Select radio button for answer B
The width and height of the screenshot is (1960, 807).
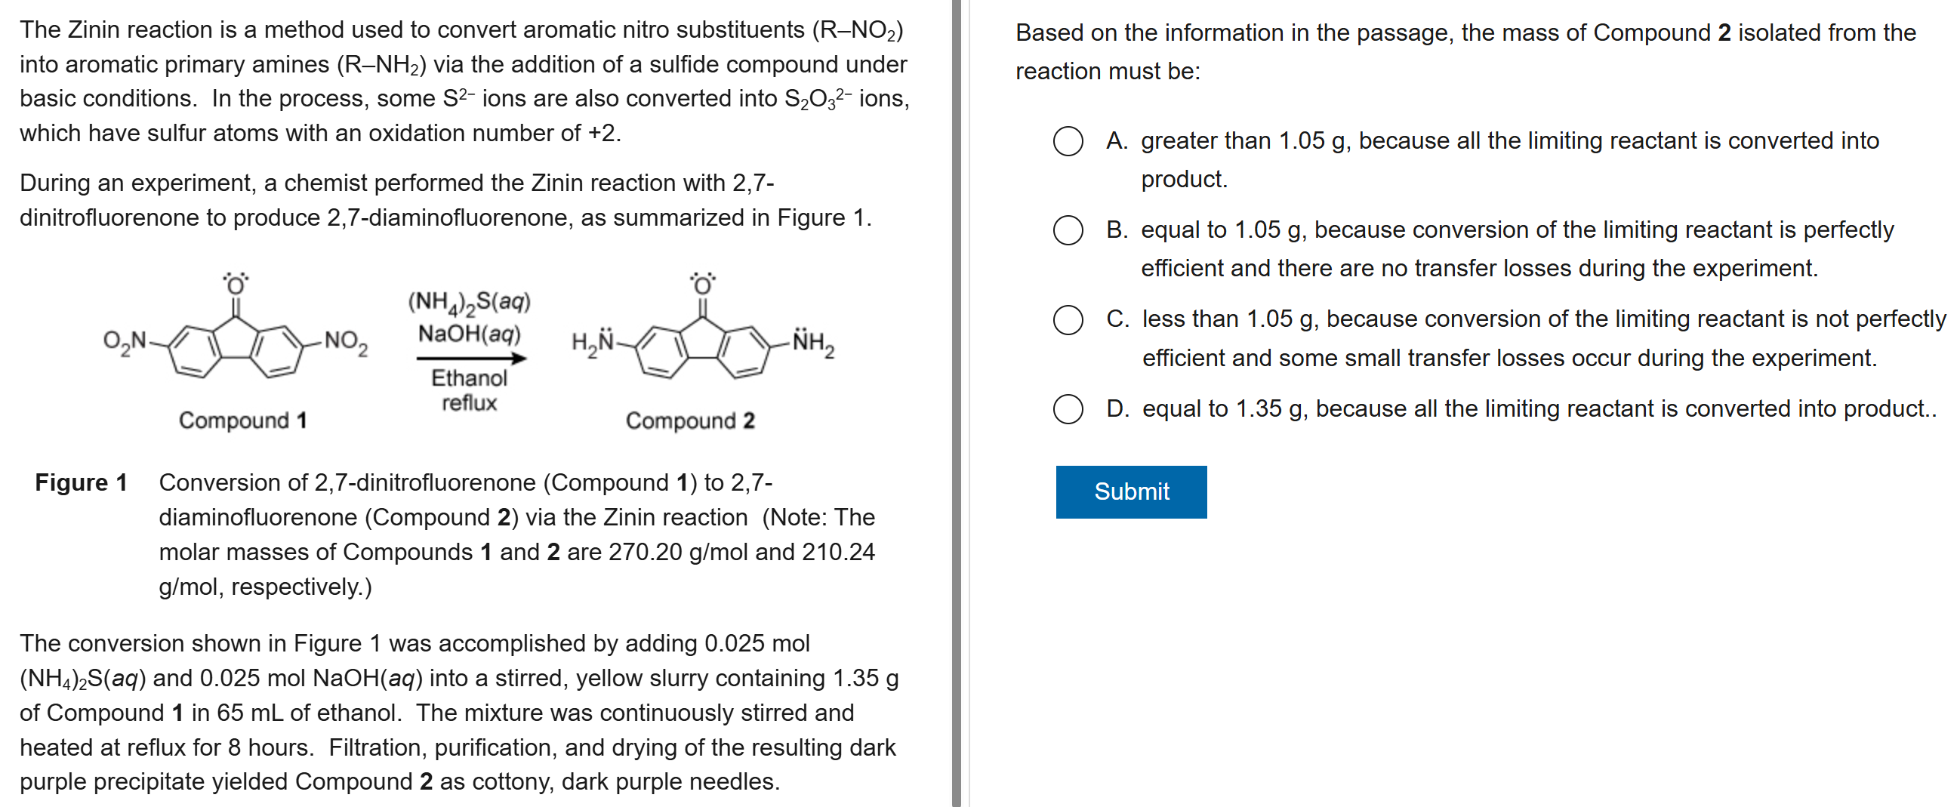point(1068,230)
